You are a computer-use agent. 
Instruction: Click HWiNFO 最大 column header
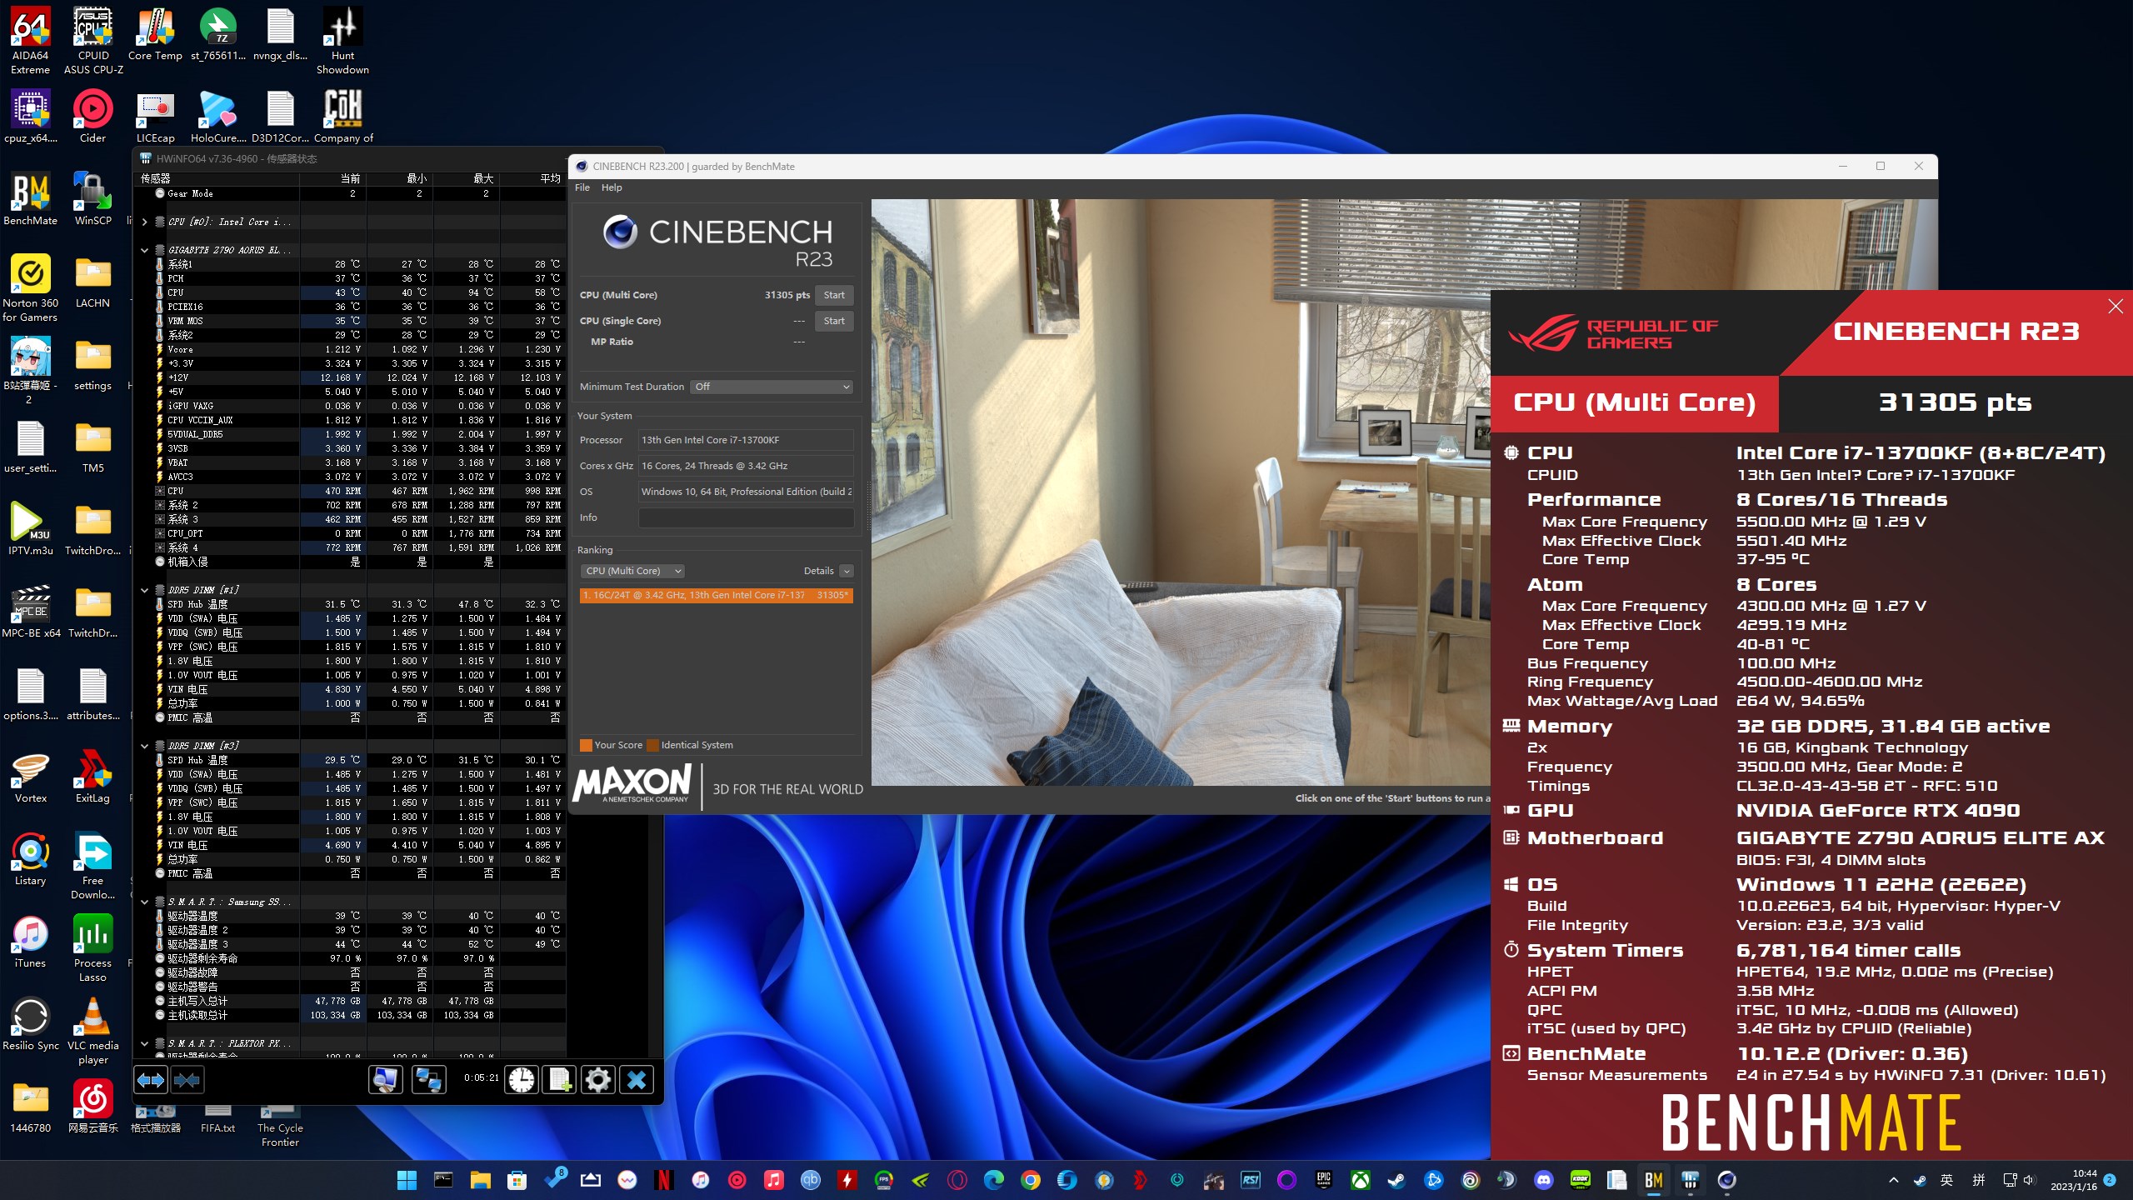tap(467, 178)
